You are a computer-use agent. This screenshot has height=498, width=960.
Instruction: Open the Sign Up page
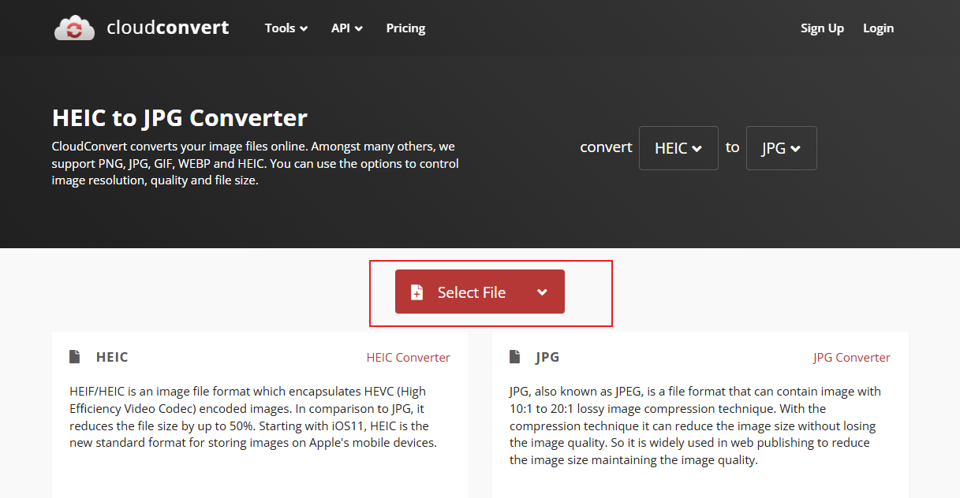click(x=822, y=28)
